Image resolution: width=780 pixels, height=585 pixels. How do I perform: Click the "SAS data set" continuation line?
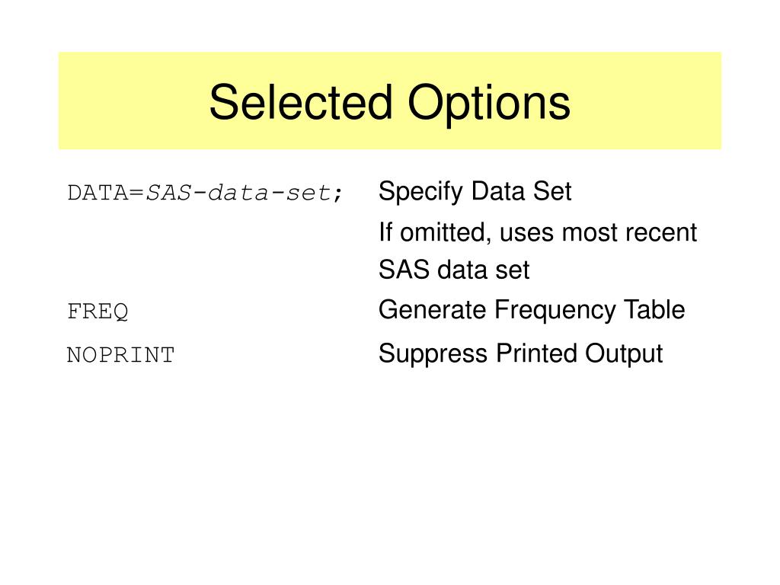[x=454, y=270]
